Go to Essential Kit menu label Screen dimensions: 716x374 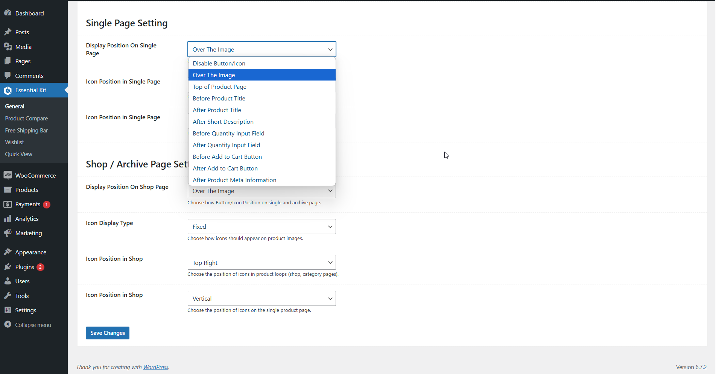pos(31,90)
